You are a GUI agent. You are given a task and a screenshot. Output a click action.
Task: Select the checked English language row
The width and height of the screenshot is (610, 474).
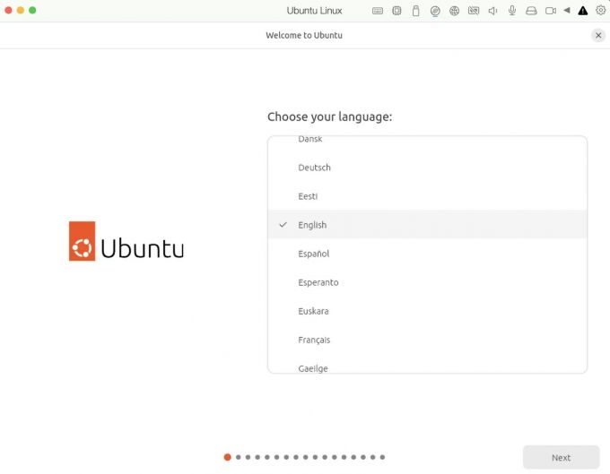click(x=427, y=225)
